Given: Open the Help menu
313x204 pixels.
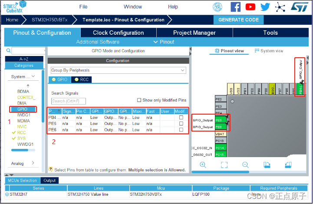Looking at the screenshot, I should [x=173, y=7].
